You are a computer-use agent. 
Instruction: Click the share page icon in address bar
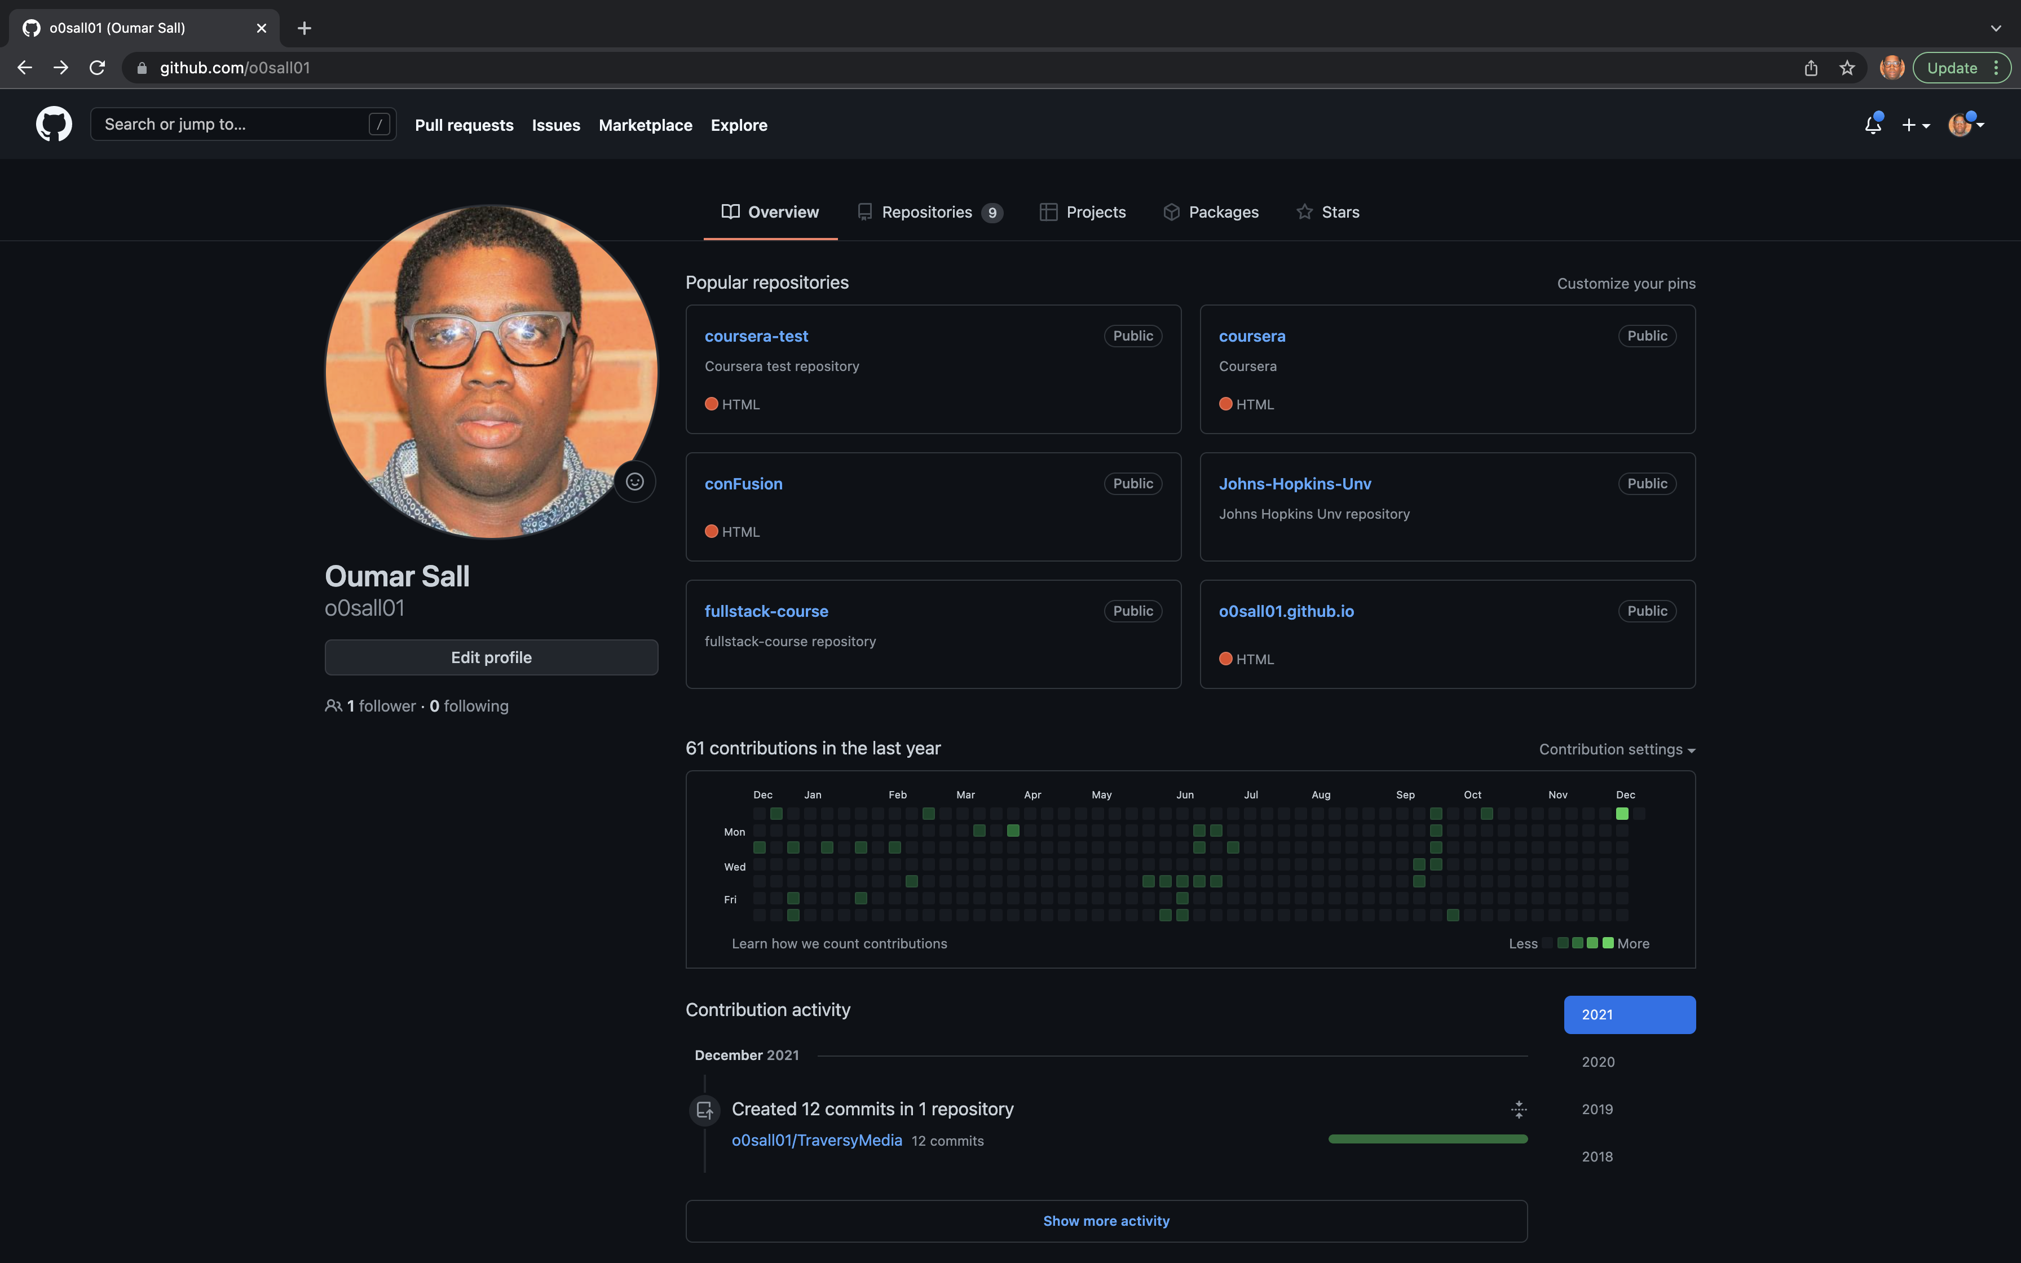point(1811,68)
